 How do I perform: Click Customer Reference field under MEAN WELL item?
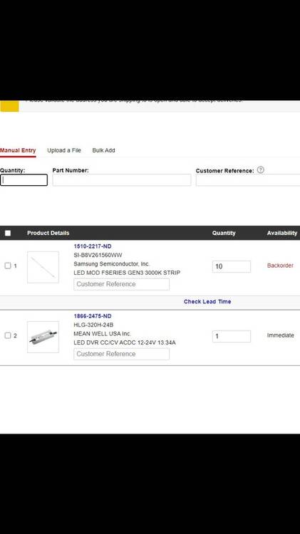click(121, 354)
